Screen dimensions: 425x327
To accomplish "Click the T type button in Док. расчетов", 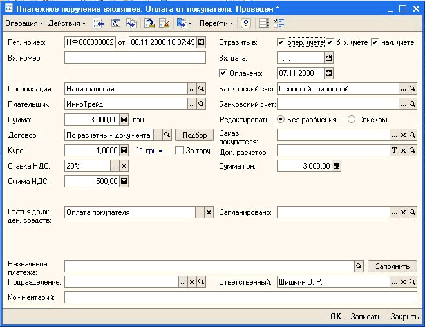I will click(395, 150).
